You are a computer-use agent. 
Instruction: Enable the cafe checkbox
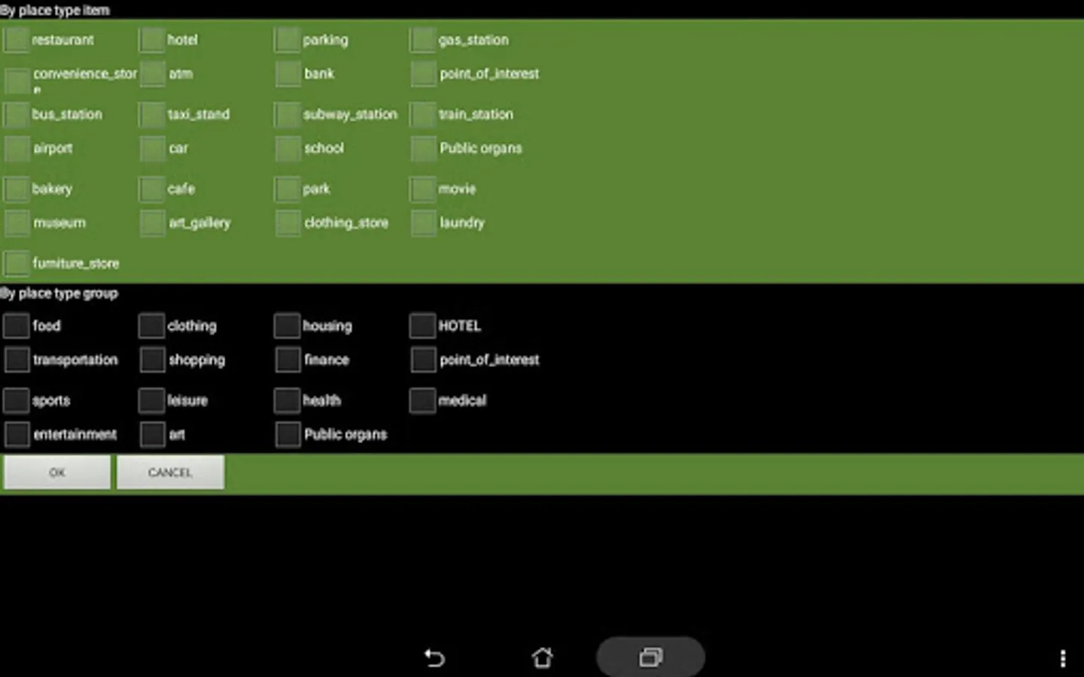152,189
